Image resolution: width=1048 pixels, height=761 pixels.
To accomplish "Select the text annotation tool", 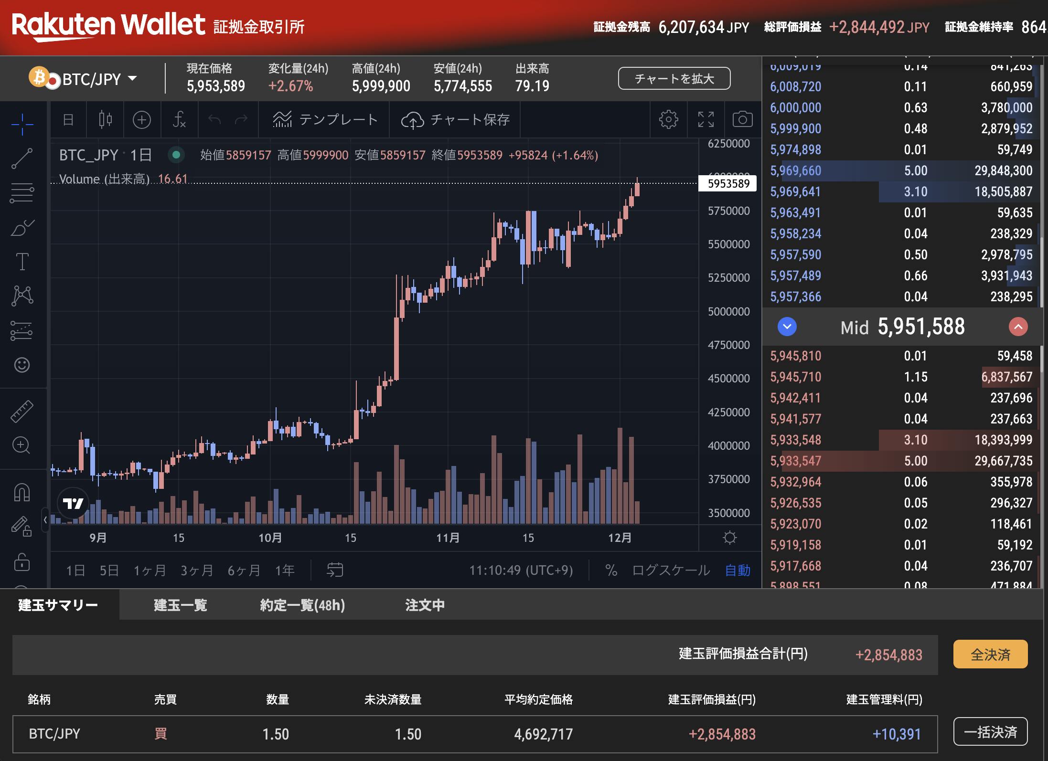I will (x=21, y=260).
